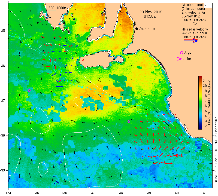
Task: Click the 'Argo' legend label
Action: tap(188, 53)
